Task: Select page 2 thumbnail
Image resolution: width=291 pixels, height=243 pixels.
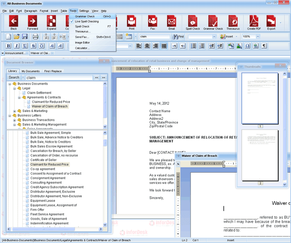Action: (x=260, y=155)
